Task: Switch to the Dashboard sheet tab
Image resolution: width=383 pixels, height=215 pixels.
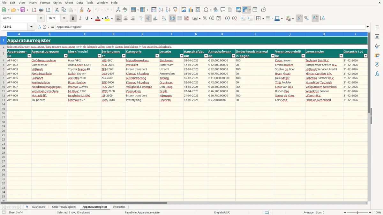Action: point(39,207)
